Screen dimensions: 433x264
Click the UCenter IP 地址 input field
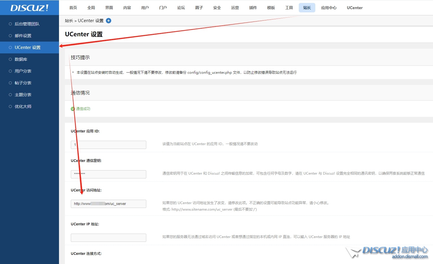tap(109, 238)
